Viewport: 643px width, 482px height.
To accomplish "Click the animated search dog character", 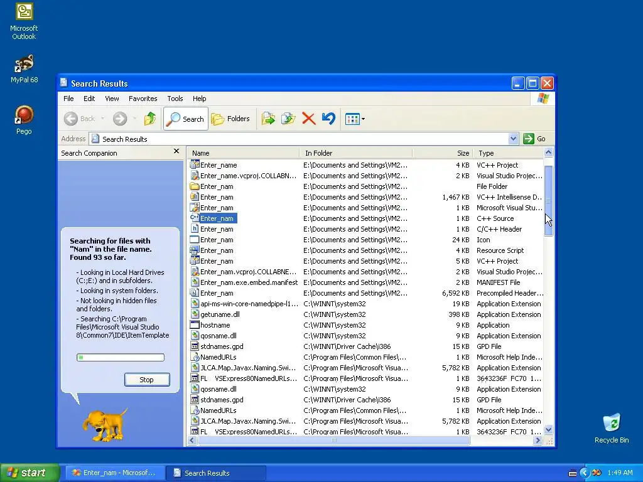I will tap(104, 425).
